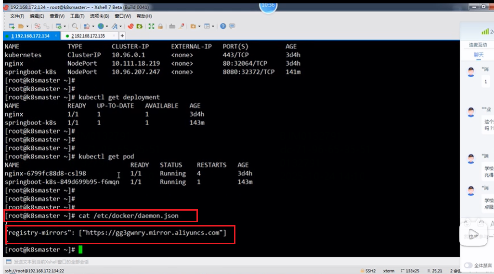Image resolution: width=494 pixels, height=274 pixels.
Task: Open the 工具(T) menu
Action: click(77, 16)
